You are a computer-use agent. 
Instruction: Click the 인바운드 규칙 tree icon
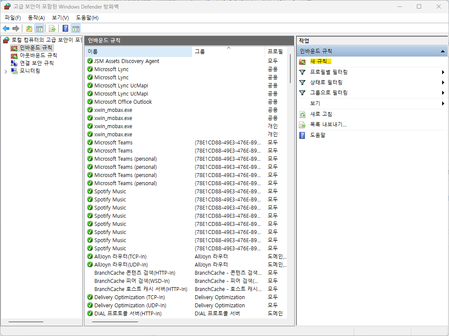coord(14,48)
